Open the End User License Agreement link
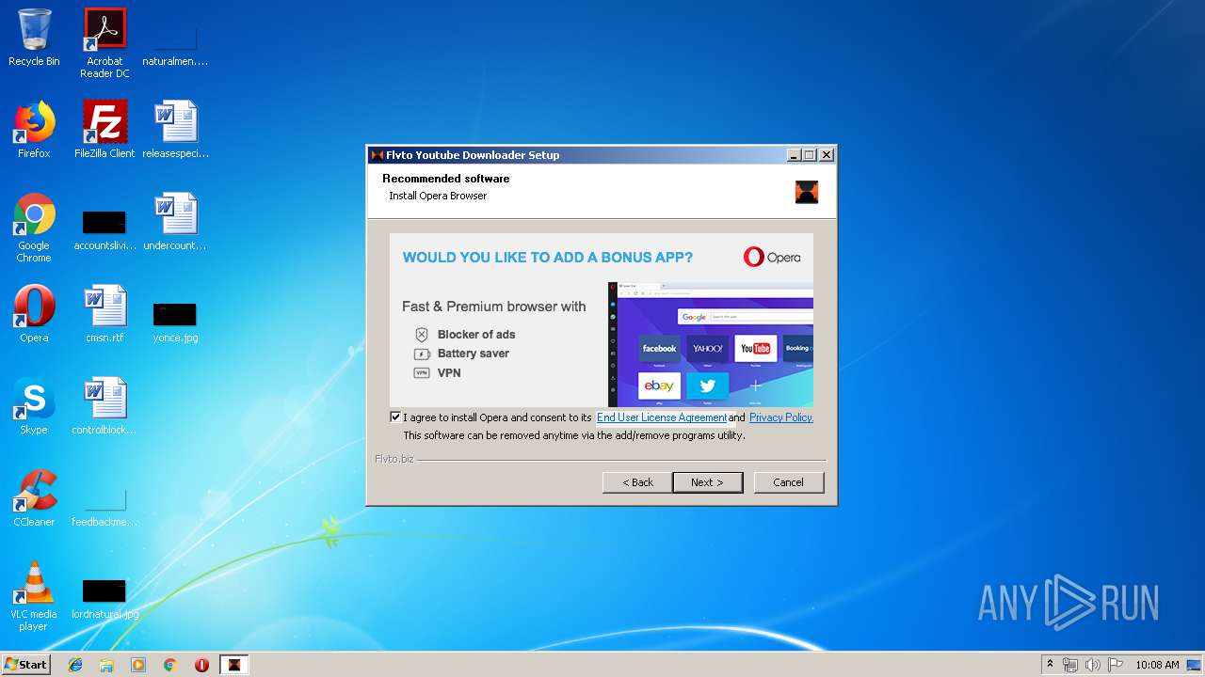The width and height of the screenshot is (1205, 677). 662,417
